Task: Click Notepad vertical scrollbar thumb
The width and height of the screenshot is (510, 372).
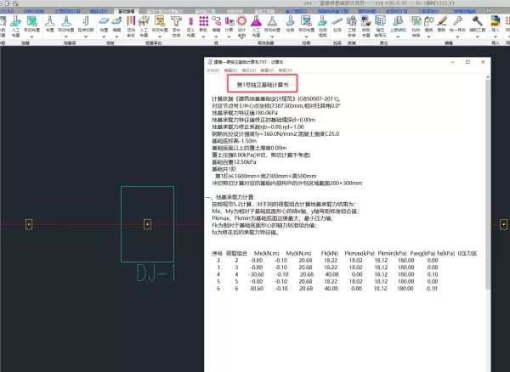Action: [x=488, y=183]
